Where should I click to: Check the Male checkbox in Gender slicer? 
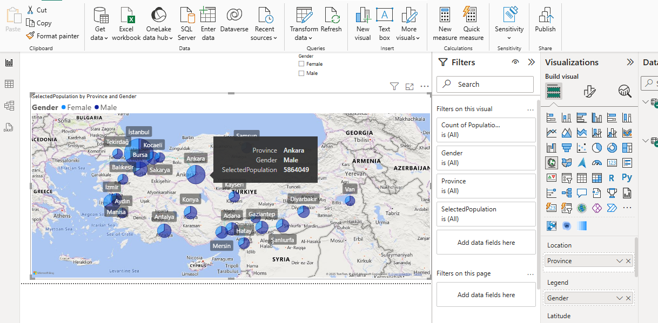click(x=301, y=73)
